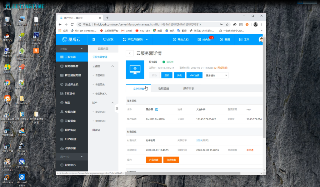The width and height of the screenshot is (320, 187).
Task: Open 工单 tickets menu
Action: pyautogui.click(x=244, y=39)
